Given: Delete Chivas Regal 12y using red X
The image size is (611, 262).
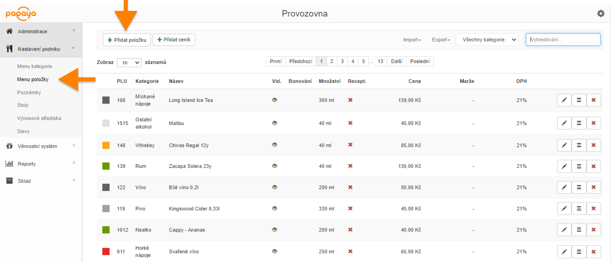Looking at the screenshot, I should pos(593,145).
